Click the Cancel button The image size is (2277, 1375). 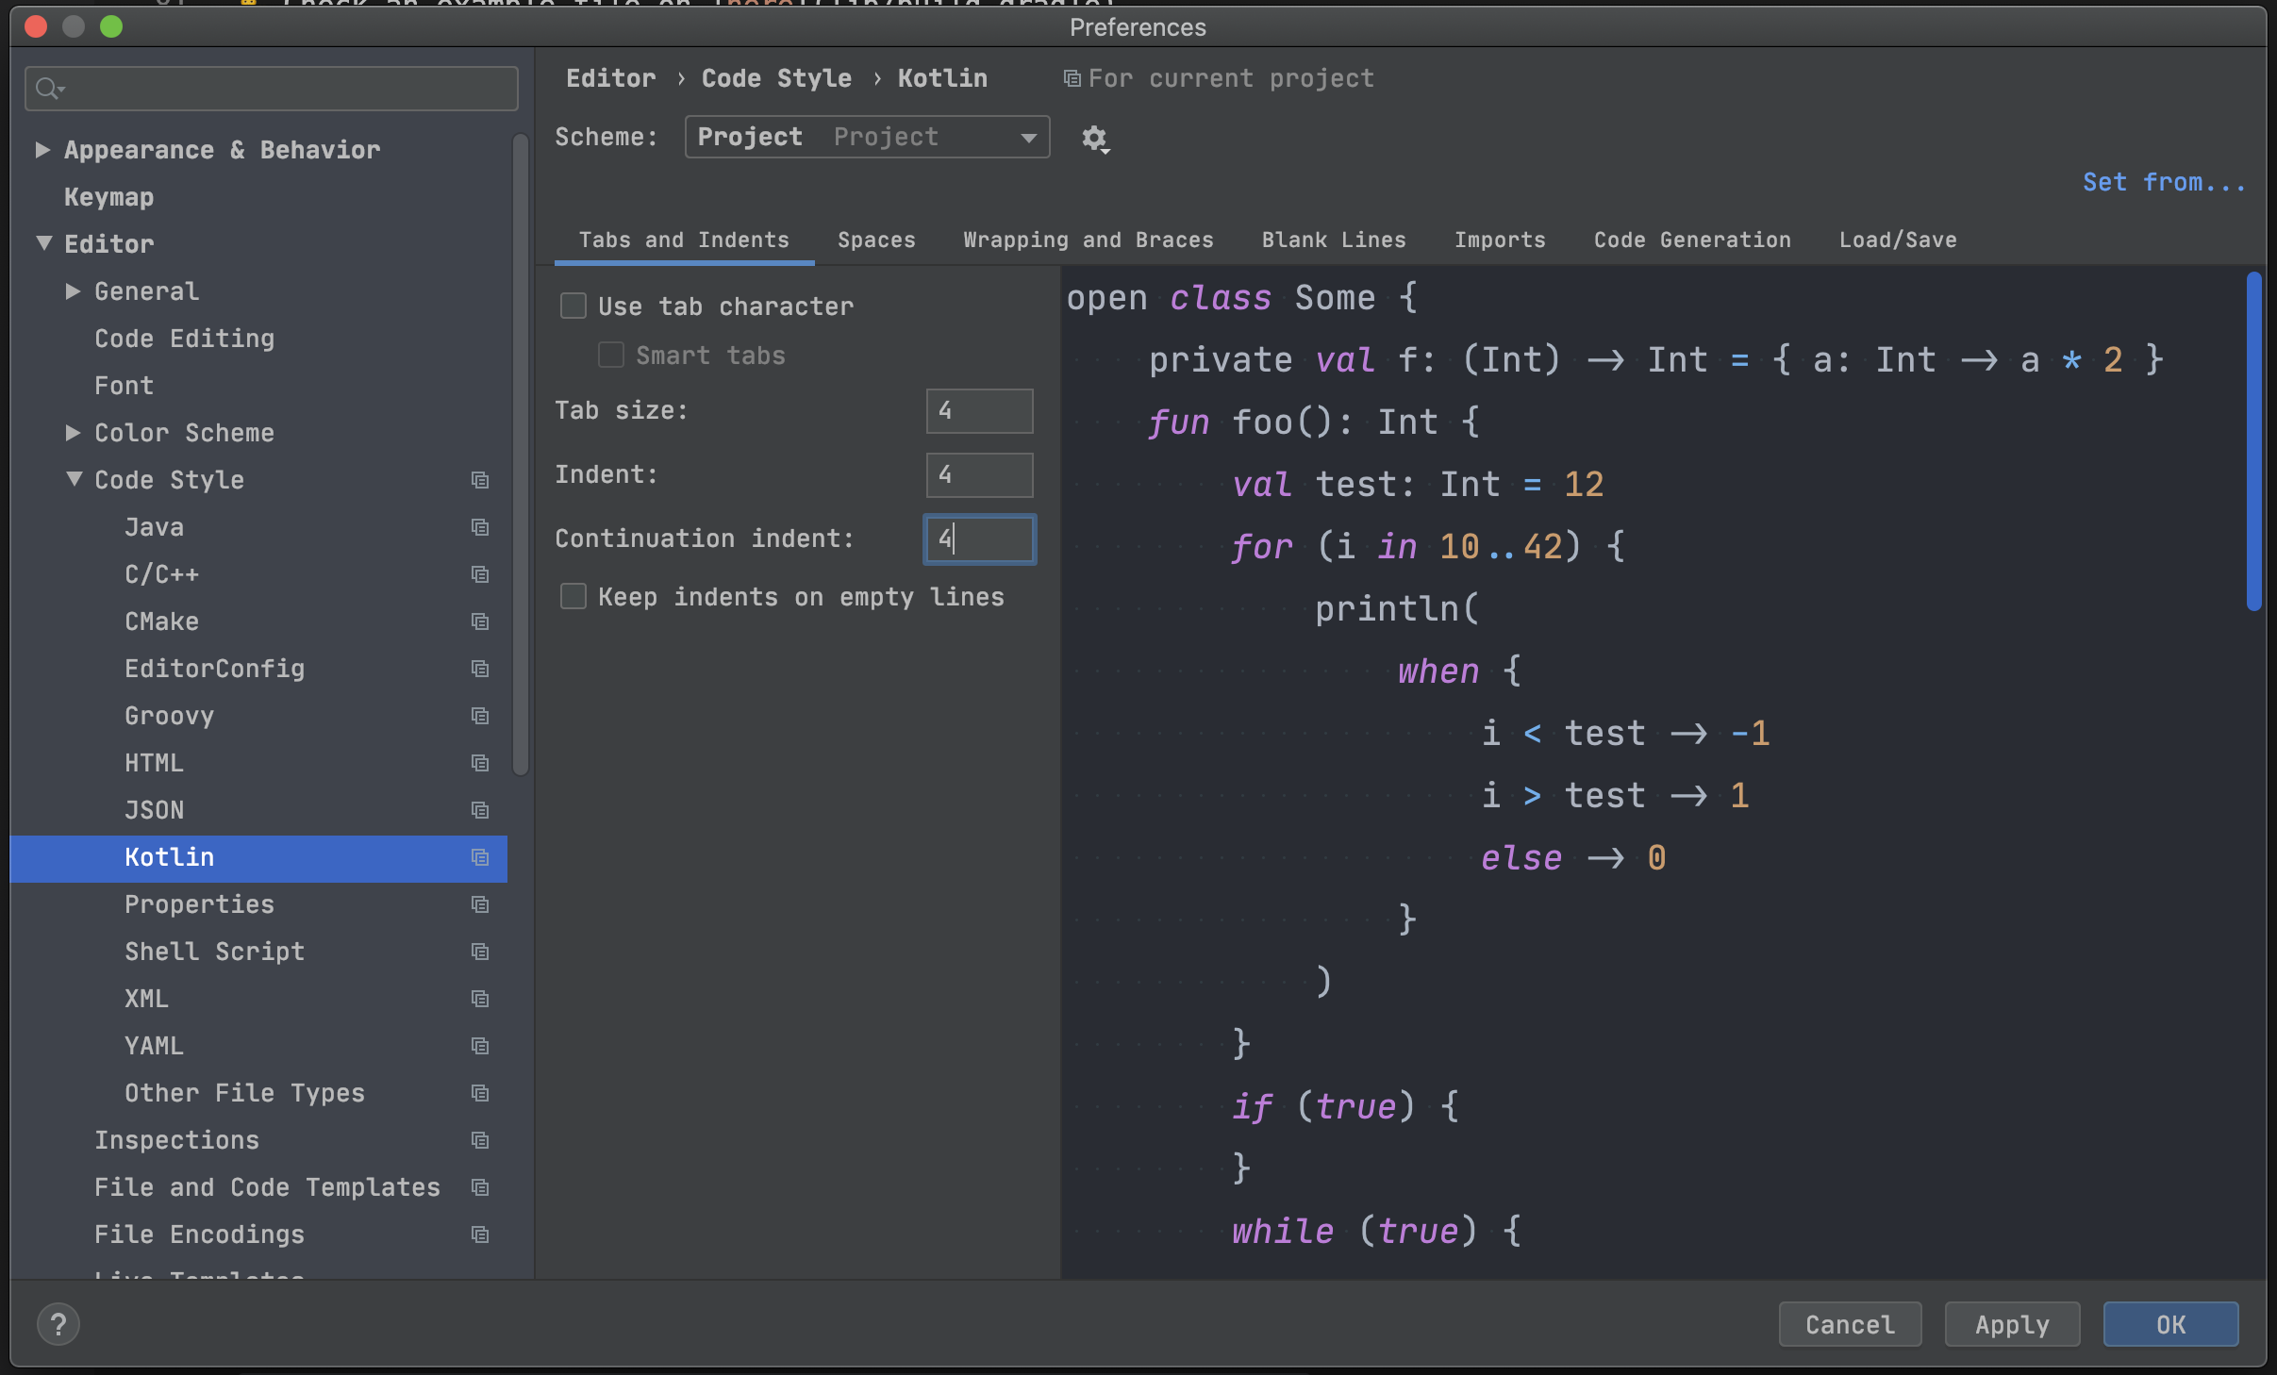coord(1850,1324)
